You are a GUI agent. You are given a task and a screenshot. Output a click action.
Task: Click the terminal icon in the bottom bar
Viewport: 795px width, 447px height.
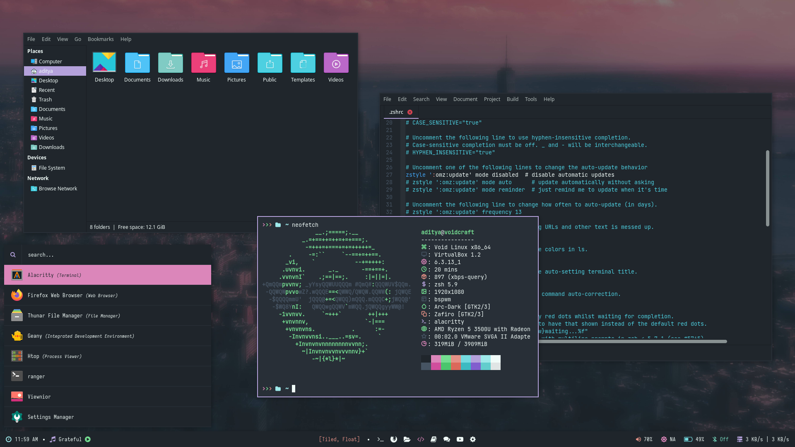(x=380, y=439)
